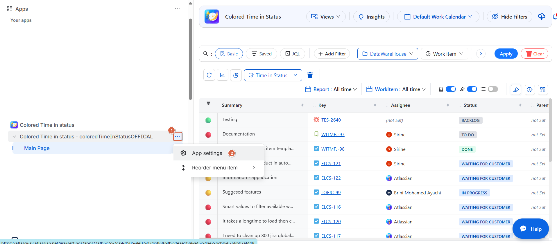
Task: Click the yellow status dot for Suggested features
Action: (x=208, y=193)
